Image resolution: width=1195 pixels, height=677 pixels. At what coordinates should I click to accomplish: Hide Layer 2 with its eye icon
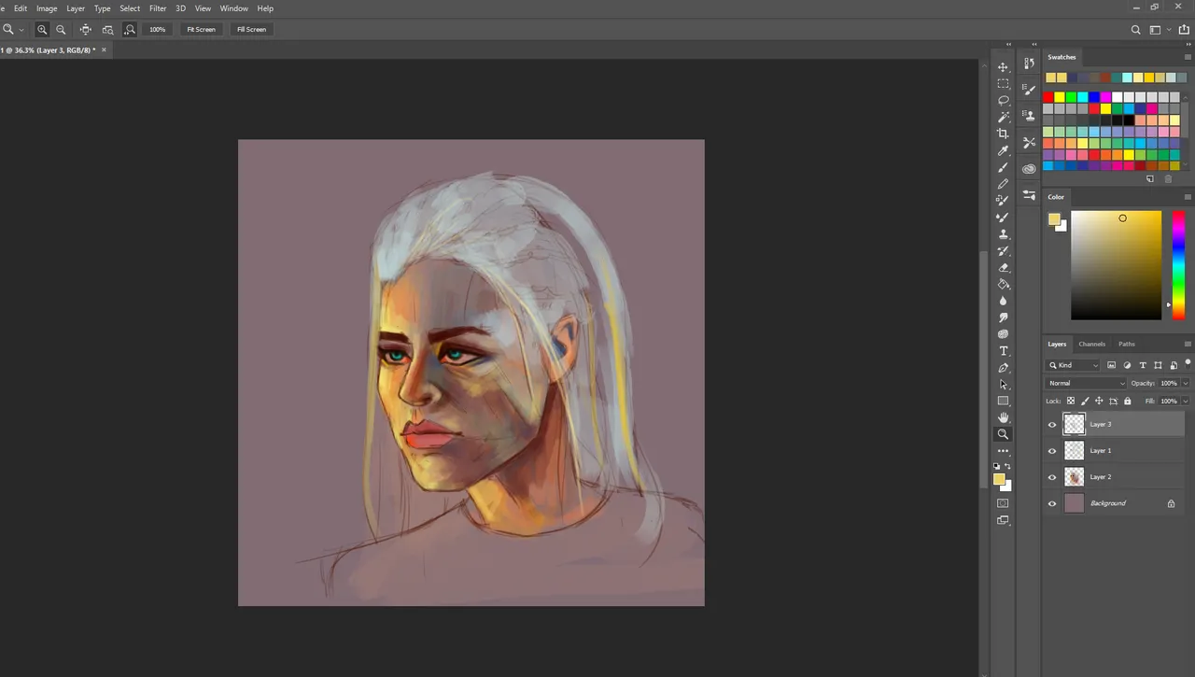pyautogui.click(x=1052, y=477)
